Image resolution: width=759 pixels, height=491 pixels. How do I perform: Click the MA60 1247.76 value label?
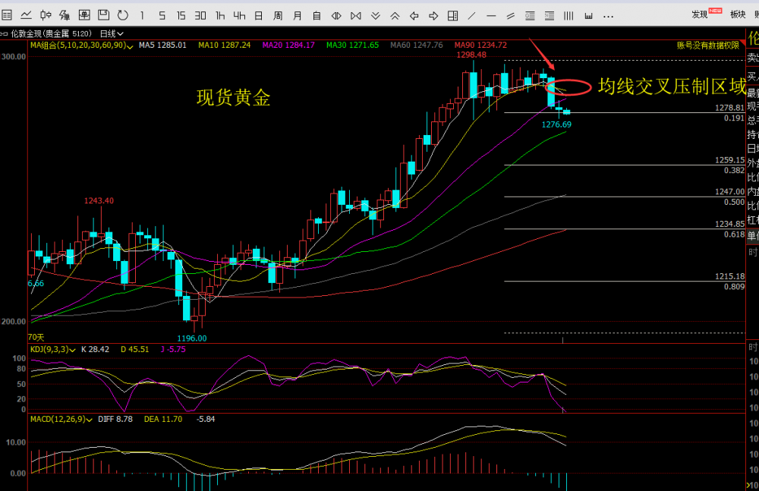(417, 45)
